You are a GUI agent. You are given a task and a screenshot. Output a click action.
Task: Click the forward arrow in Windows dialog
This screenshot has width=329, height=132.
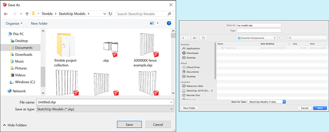pyautogui.click(x=14, y=14)
